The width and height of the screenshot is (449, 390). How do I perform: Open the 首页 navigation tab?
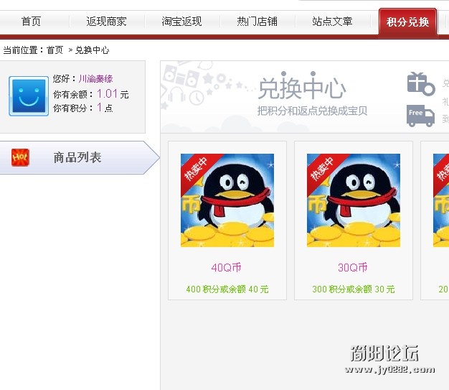32,22
